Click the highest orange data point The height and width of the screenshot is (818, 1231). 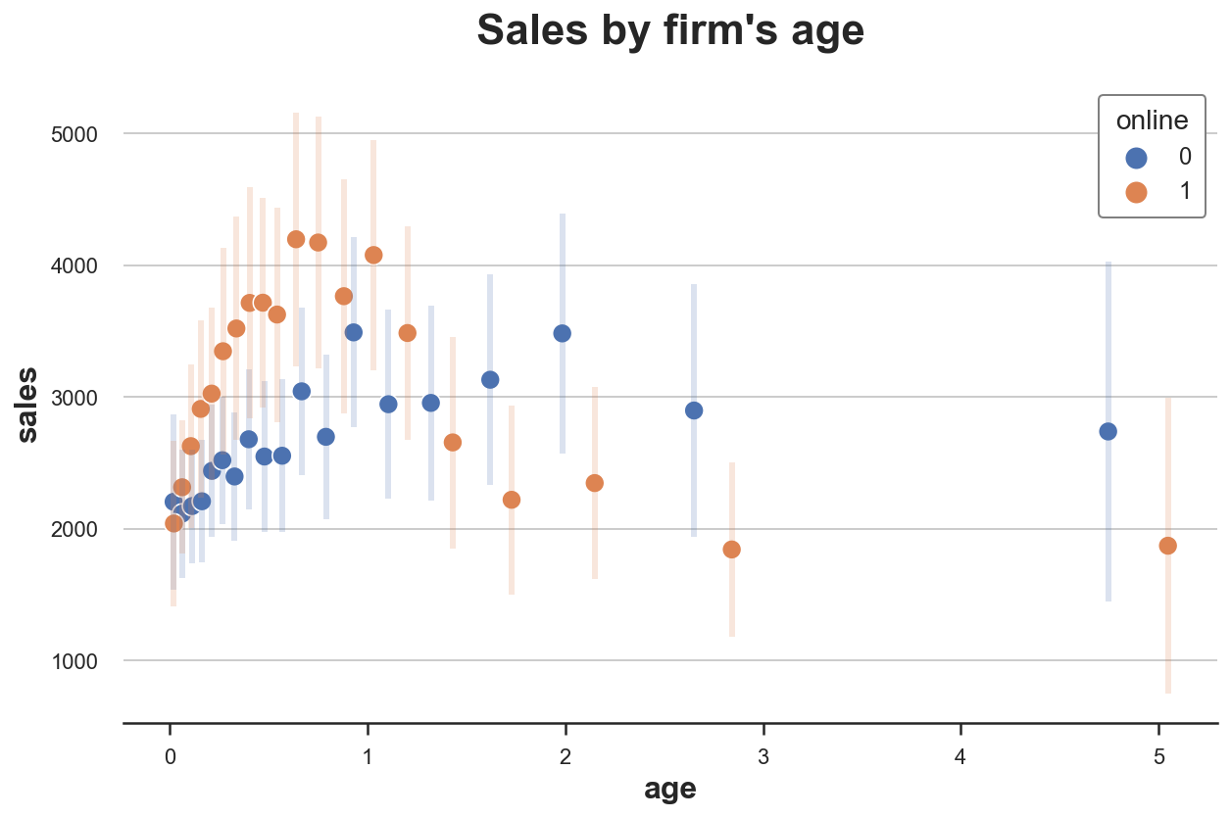point(296,239)
